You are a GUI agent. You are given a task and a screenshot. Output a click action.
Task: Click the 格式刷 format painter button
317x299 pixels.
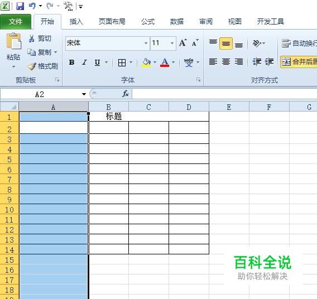pos(42,66)
